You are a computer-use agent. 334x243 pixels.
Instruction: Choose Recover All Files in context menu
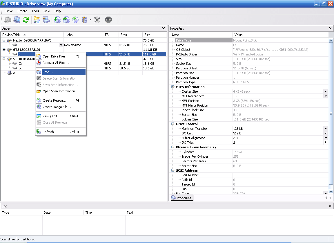click(61, 63)
